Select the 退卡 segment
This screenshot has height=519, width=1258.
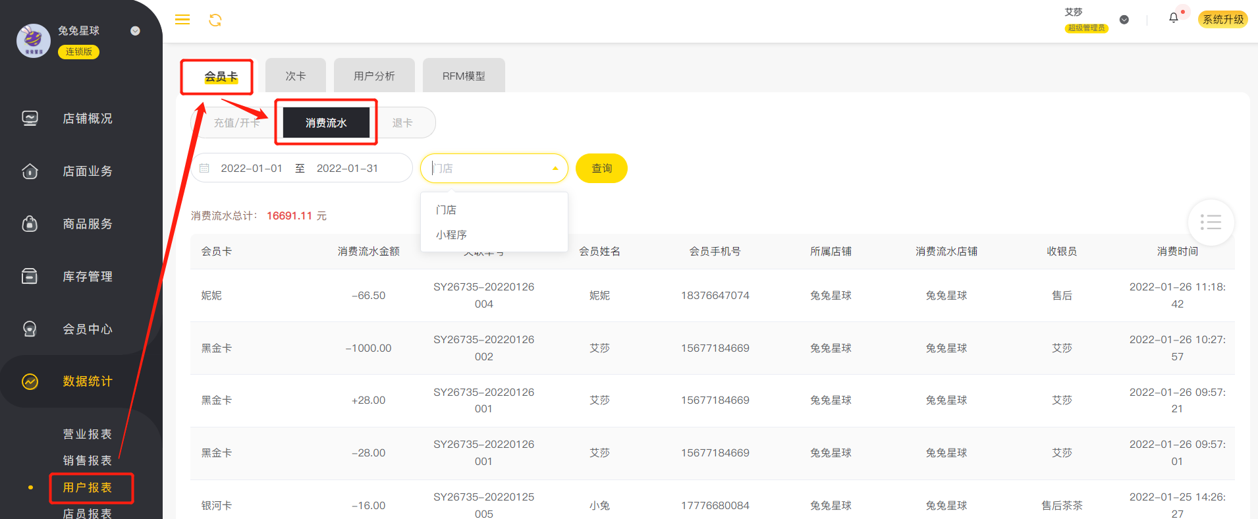pyautogui.click(x=402, y=123)
